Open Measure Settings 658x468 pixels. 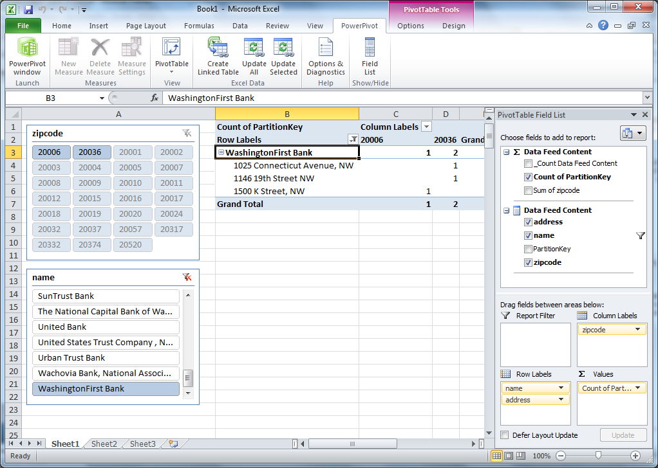click(x=132, y=56)
